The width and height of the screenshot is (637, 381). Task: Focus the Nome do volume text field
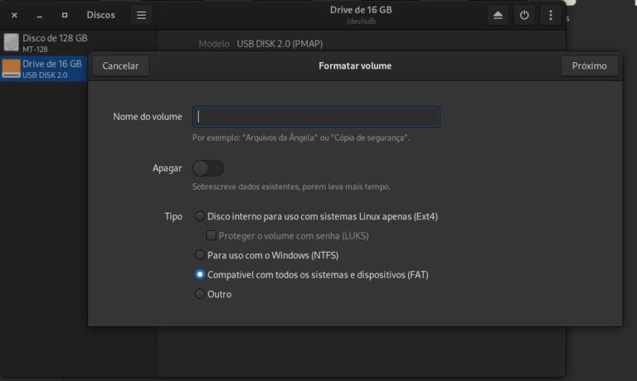tap(316, 117)
